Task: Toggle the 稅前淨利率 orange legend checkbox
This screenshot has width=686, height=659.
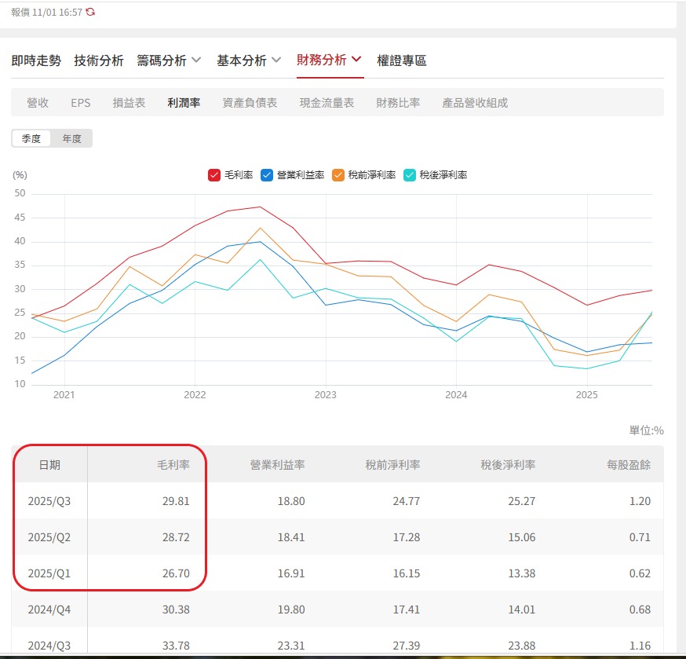Action: tap(338, 175)
